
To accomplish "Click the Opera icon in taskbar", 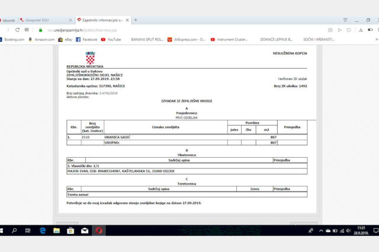I will (99, 231).
